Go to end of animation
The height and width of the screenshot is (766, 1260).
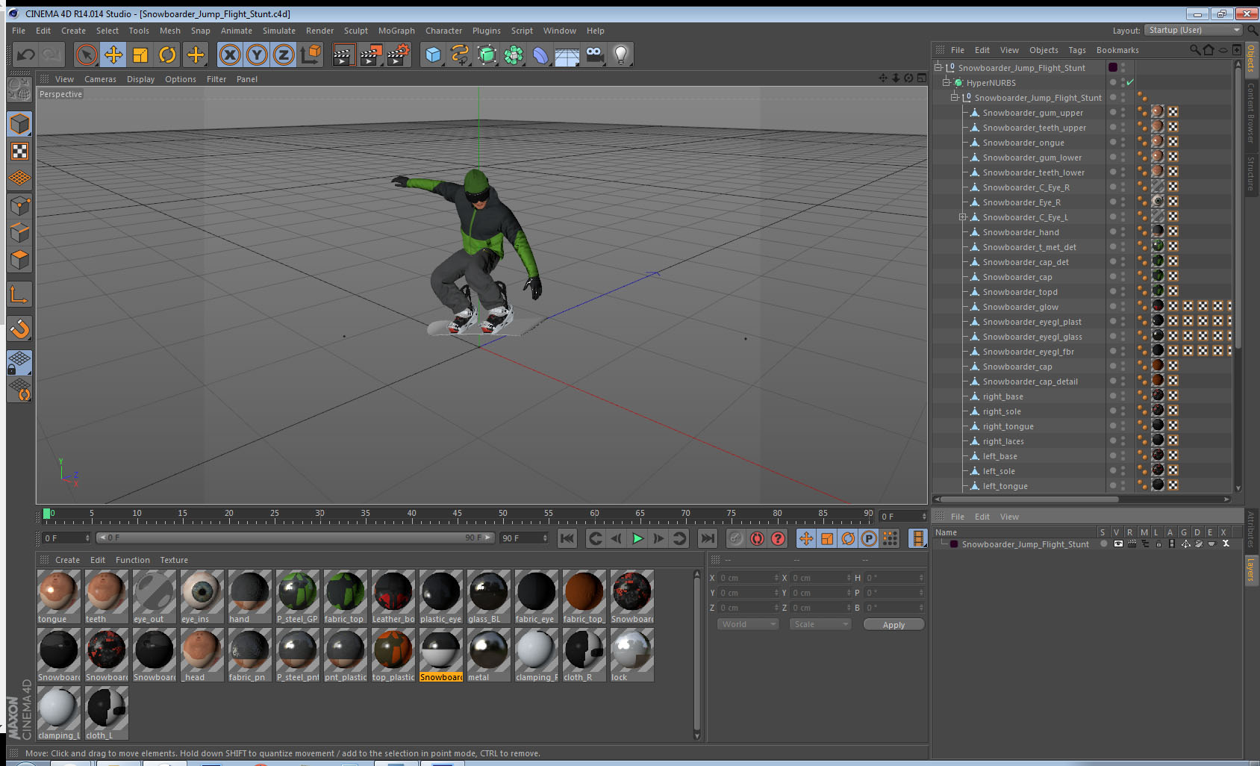[707, 538]
